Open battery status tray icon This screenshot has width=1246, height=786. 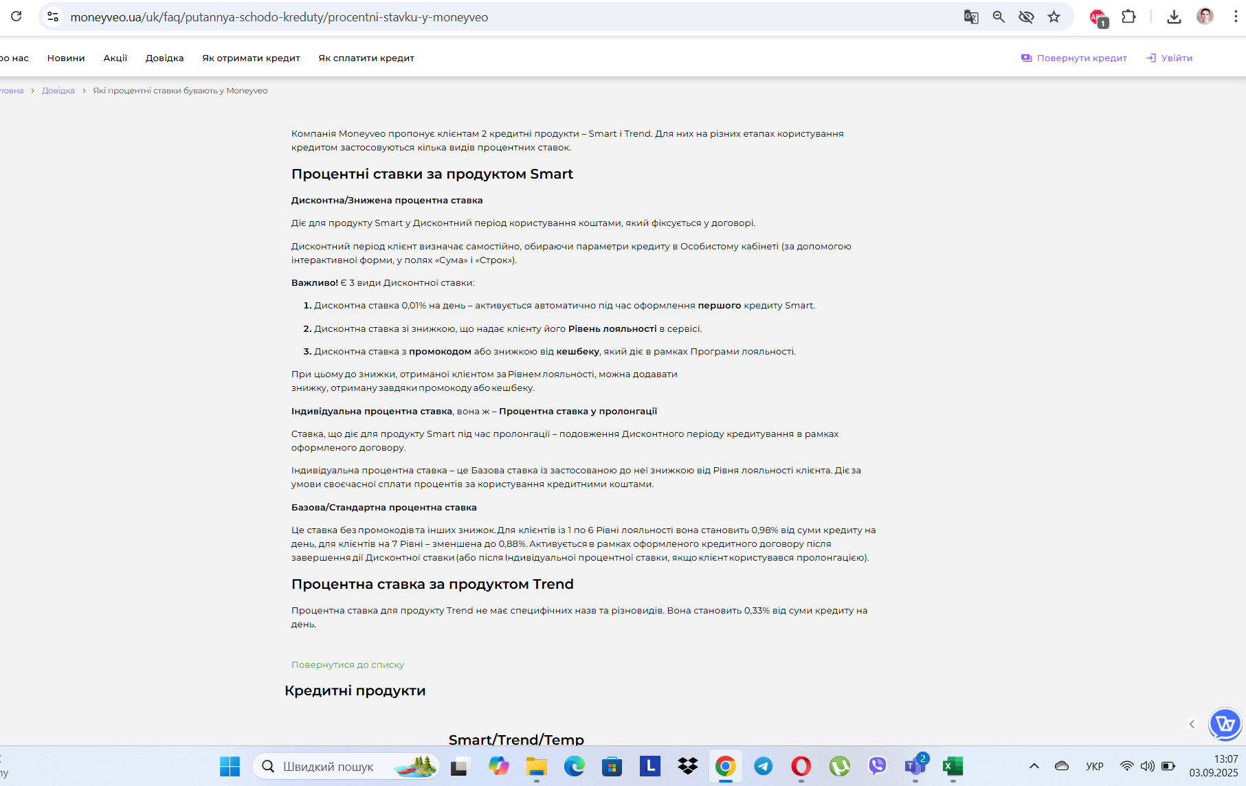(x=1168, y=766)
